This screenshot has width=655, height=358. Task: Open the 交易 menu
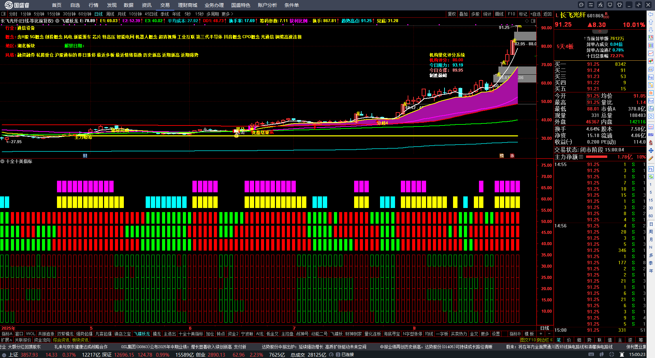pyautogui.click(x=165, y=5)
